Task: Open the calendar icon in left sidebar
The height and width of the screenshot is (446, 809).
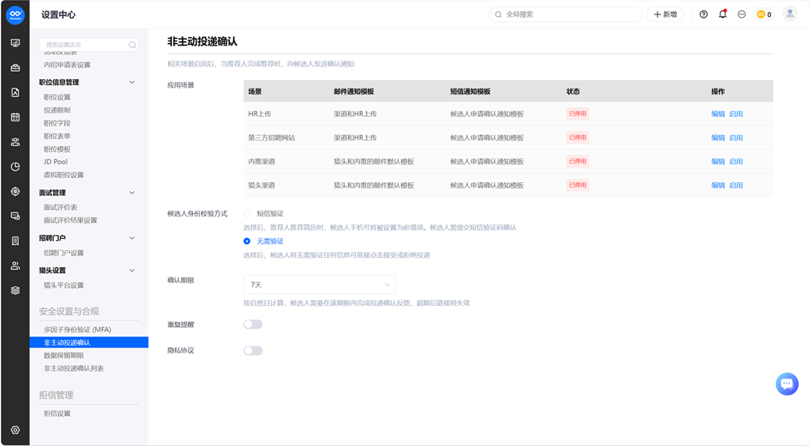Action: [x=15, y=117]
